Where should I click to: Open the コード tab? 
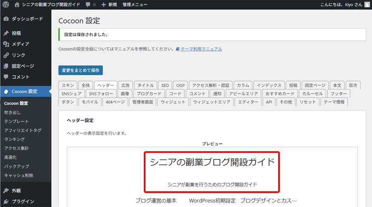click(x=175, y=94)
